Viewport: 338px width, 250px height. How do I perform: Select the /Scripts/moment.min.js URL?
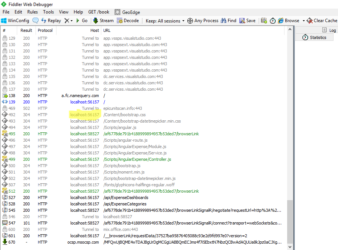click(x=124, y=172)
